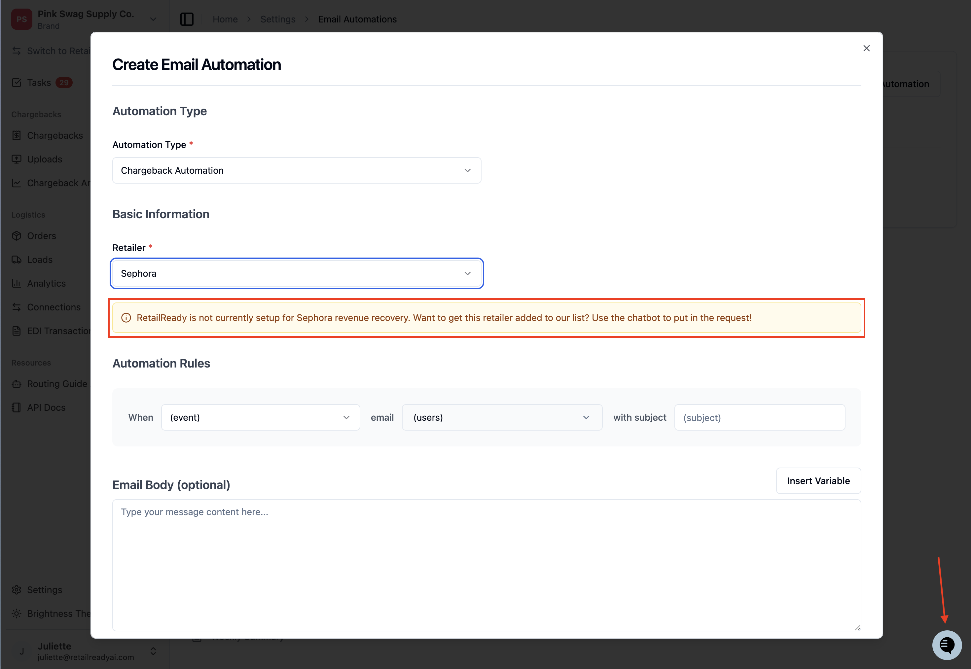Open the Sephora retailer dropdown

[296, 273]
